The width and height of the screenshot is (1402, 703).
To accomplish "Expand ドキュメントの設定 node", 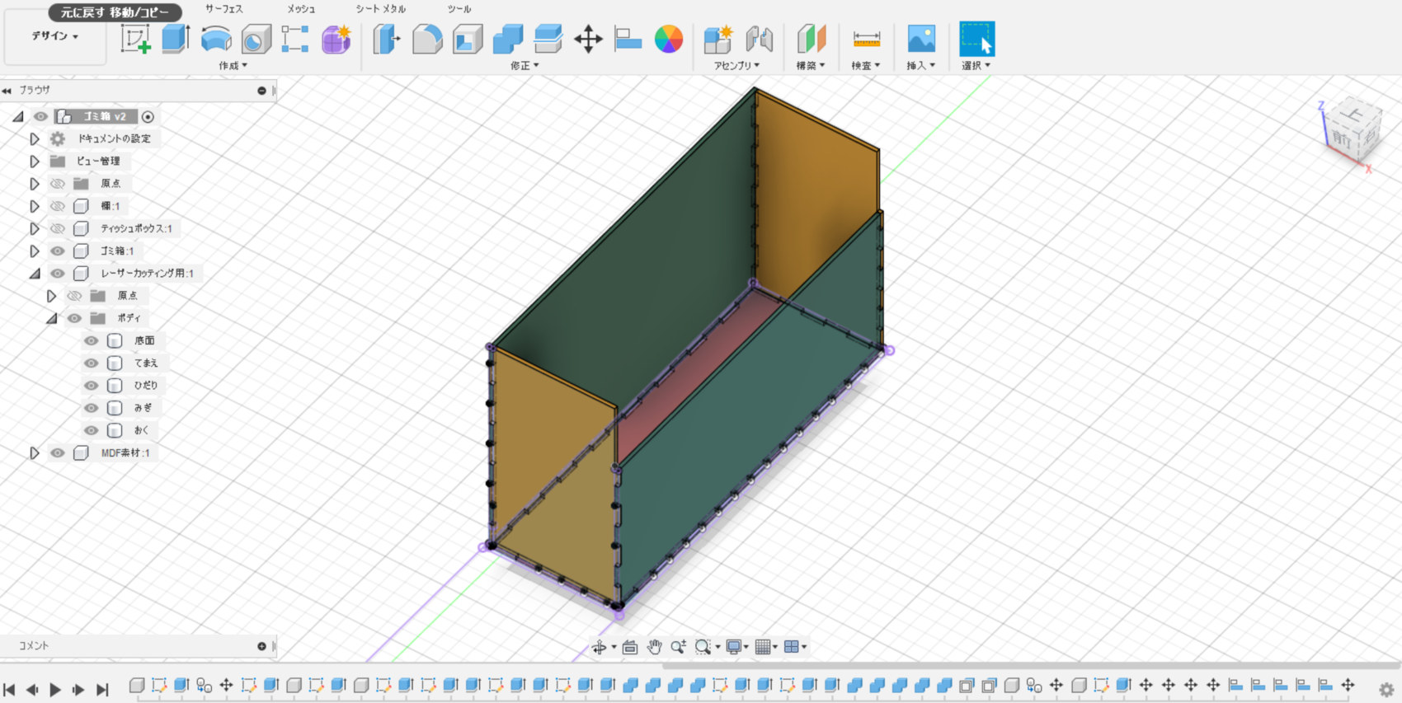I will (x=35, y=138).
